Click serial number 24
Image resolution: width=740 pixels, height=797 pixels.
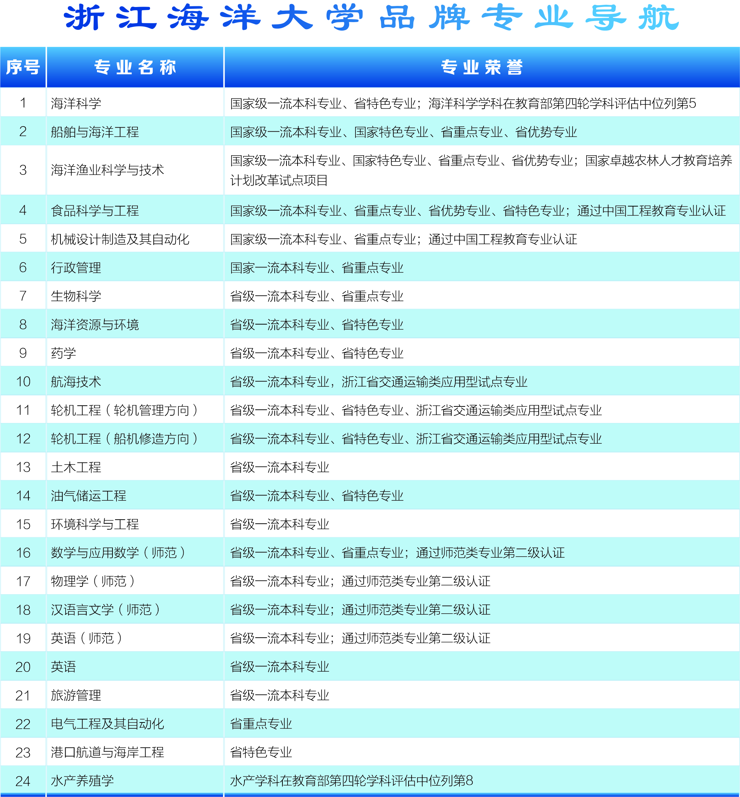point(23,781)
